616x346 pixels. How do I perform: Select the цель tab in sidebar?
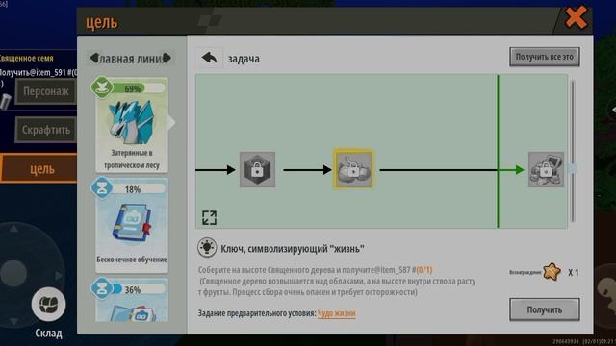coord(39,169)
